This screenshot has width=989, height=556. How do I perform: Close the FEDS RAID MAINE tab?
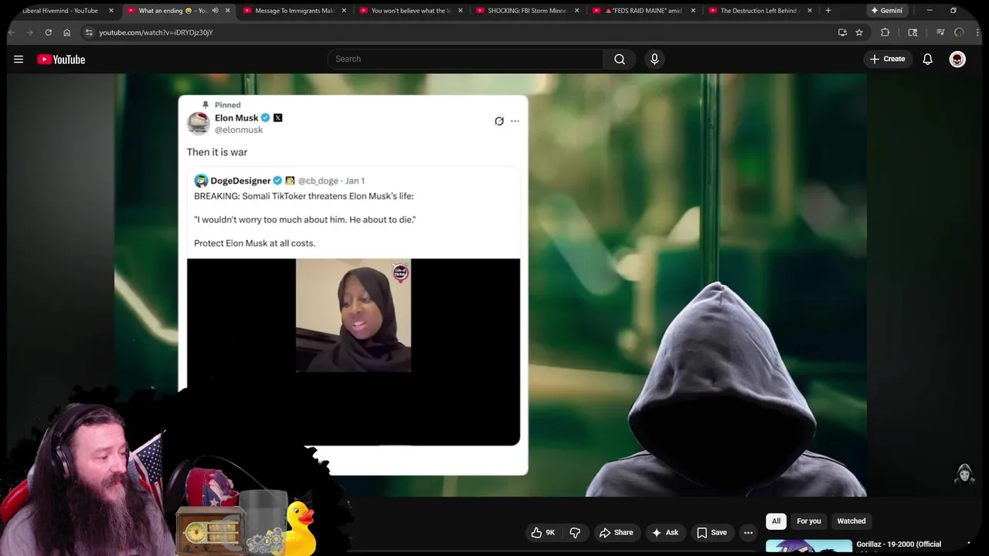693,11
